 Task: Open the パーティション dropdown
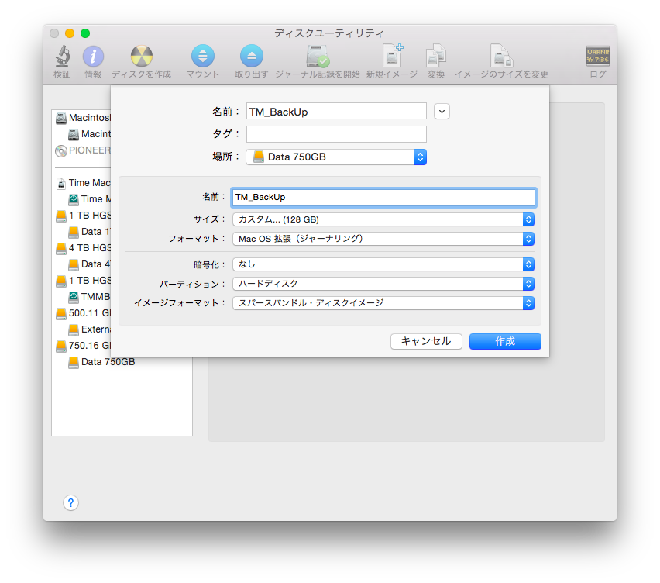tap(383, 284)
